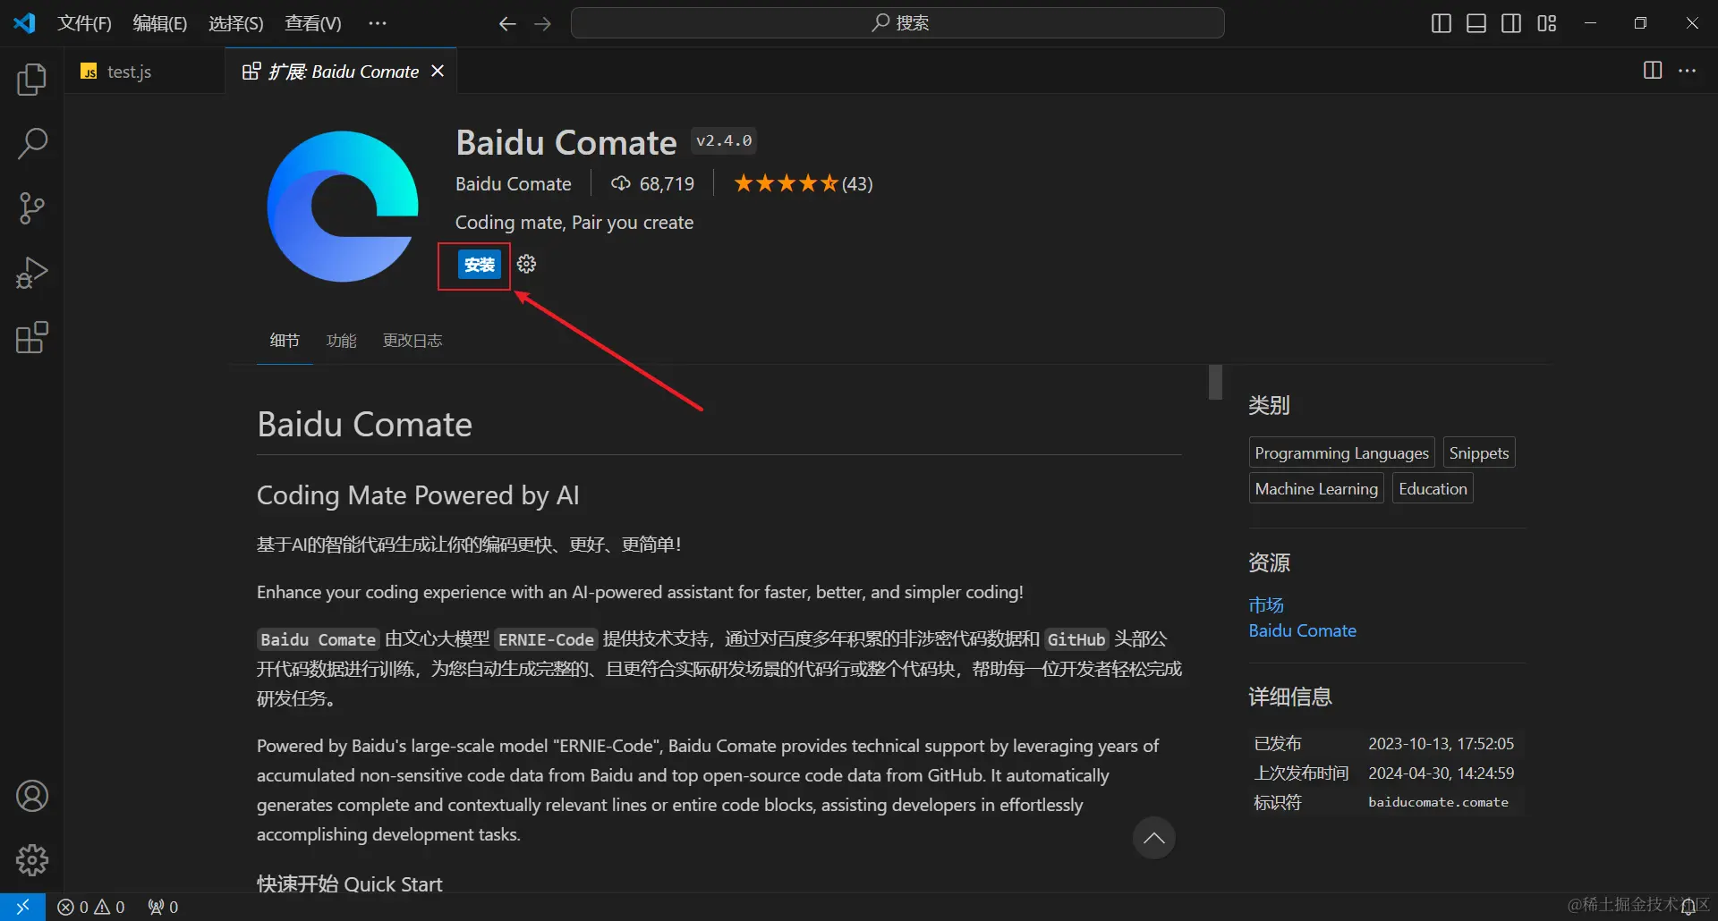Click the 68,719 install count

click(x=652, y=184)
